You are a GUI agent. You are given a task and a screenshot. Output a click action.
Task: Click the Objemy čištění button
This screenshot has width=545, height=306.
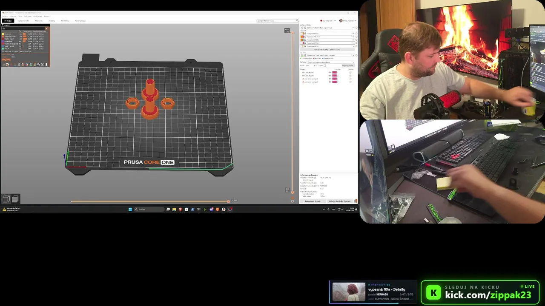348,65
